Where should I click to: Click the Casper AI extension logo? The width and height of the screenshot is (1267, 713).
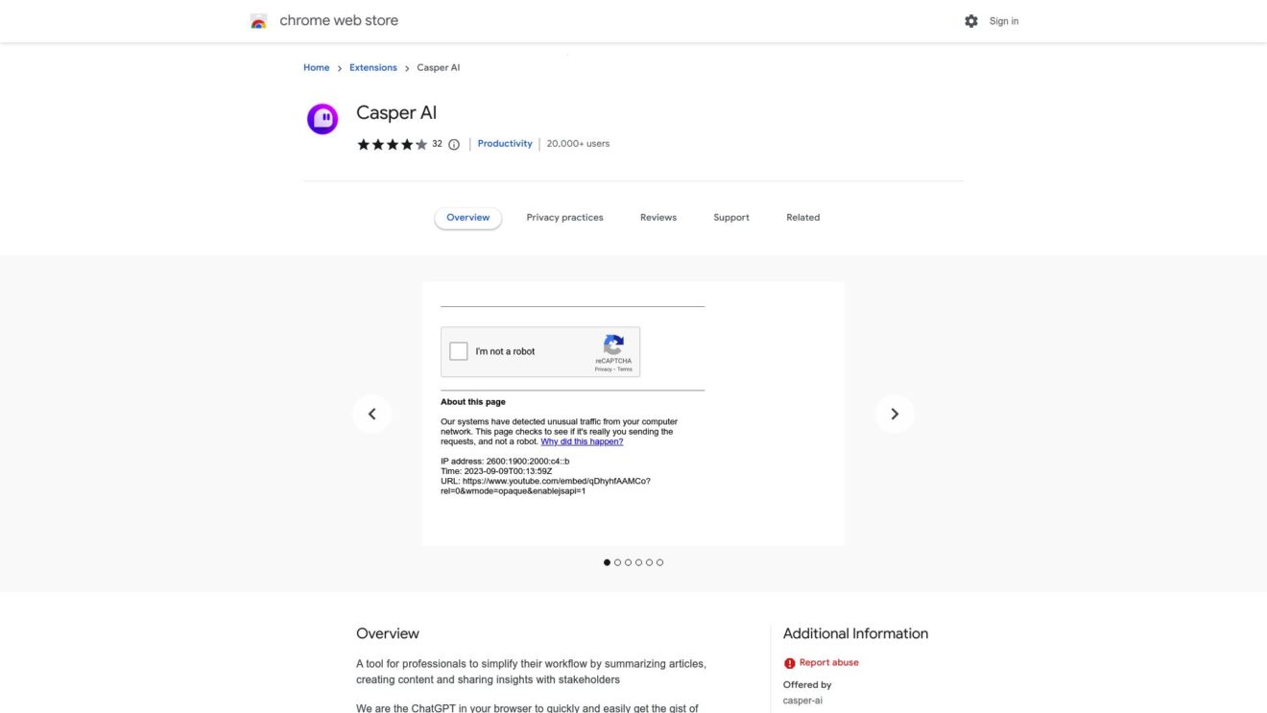[322, 117]
